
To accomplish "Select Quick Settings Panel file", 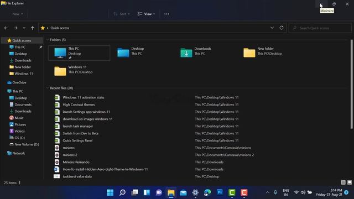I will click(x=77, y=140).
